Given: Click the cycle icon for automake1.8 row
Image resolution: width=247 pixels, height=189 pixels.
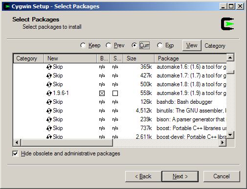Looking at the screenshot, I should point(49,84).
